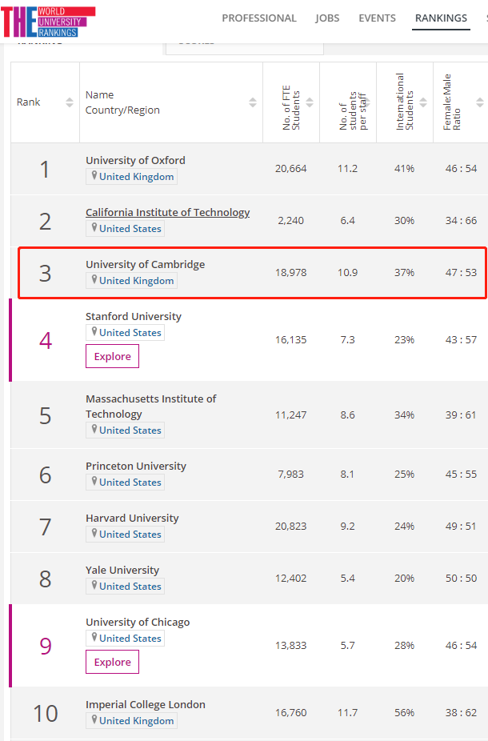Viewport: 488px width, 741px height.
Task: Click the THE World University Rankings logo
Action: (x=48, y=22)
